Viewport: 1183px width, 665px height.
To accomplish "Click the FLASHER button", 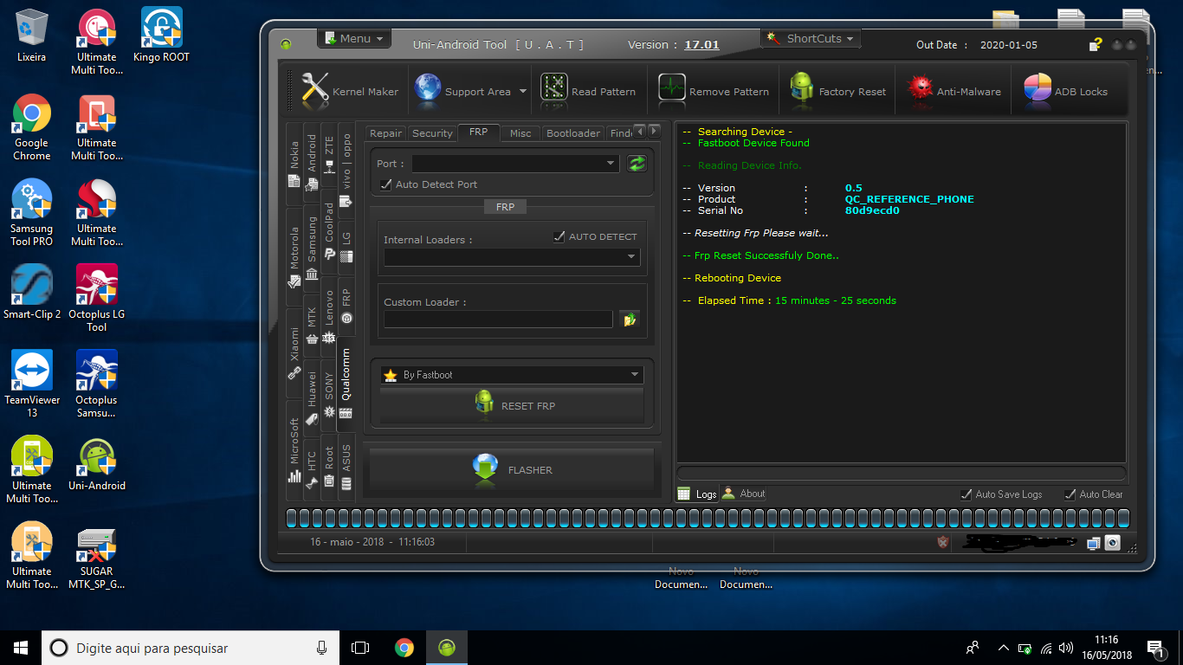I will tap(512, 469).
